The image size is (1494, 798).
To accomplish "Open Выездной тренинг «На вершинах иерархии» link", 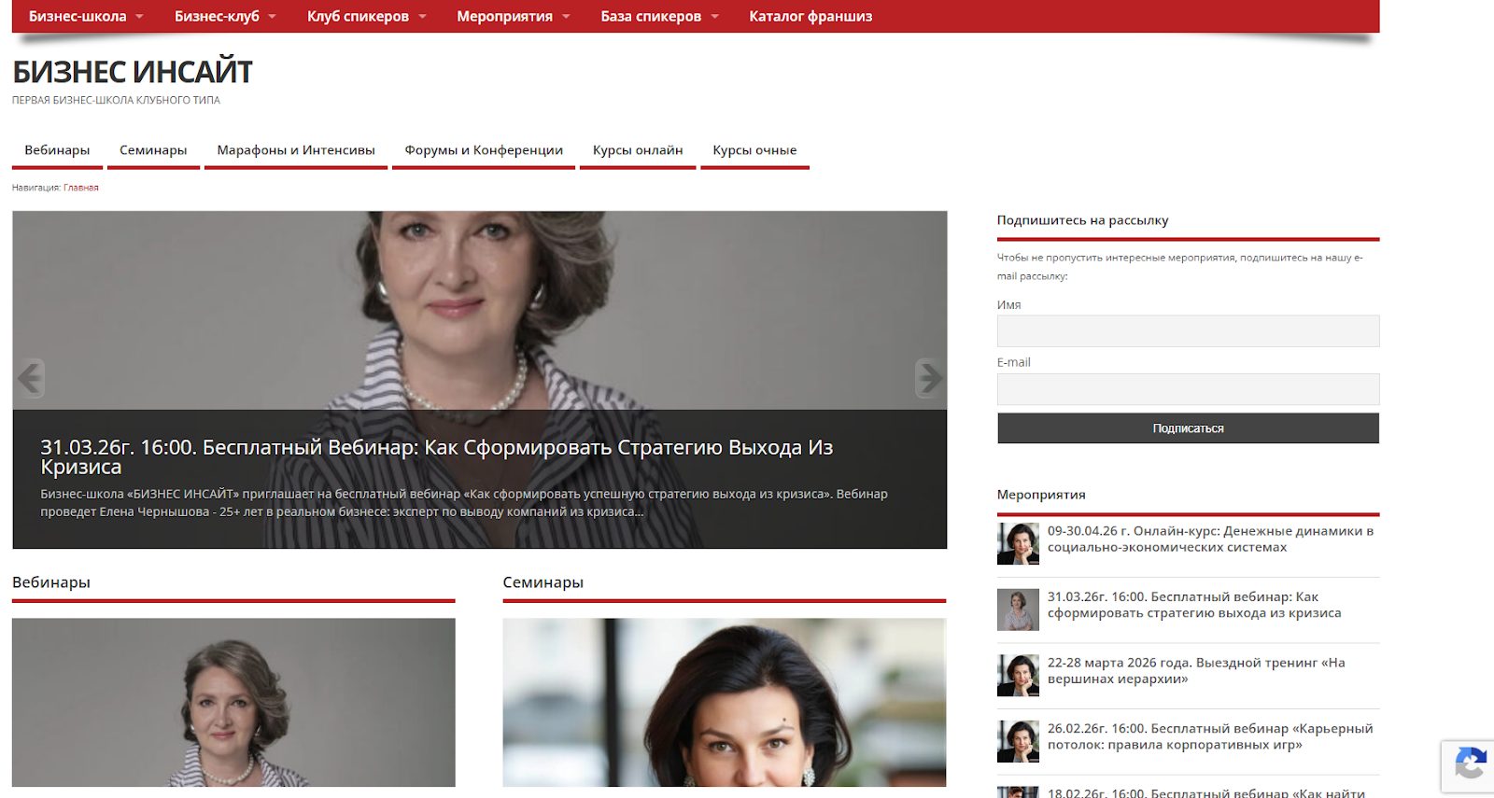I will [1196, 670].
